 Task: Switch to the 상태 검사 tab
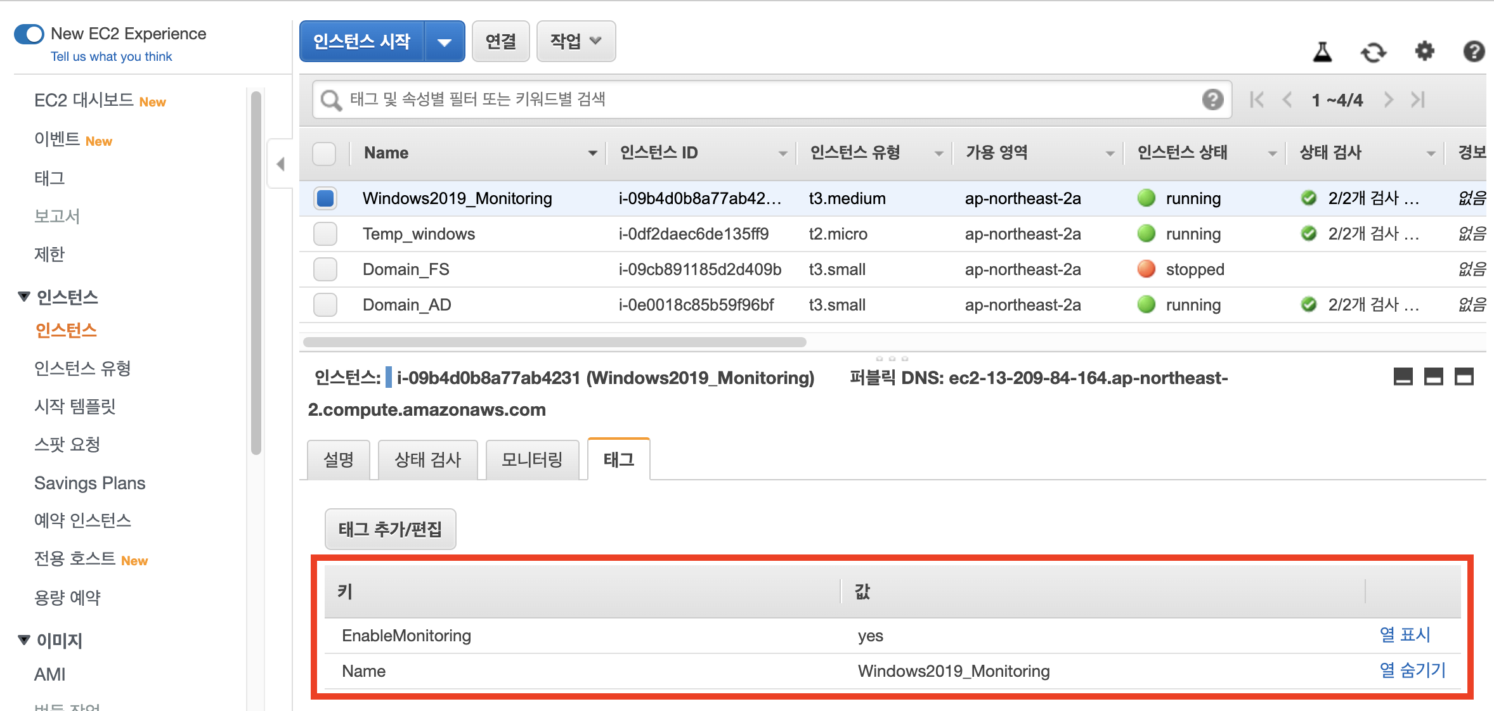coord(427,459)
